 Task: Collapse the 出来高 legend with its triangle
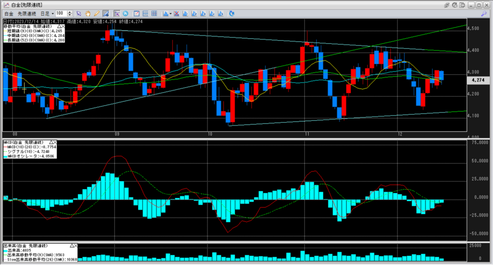pos(72,245)
